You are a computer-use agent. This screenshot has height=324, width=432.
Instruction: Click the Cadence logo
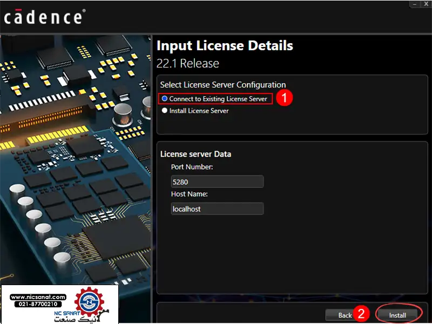(x=43, y=17)
